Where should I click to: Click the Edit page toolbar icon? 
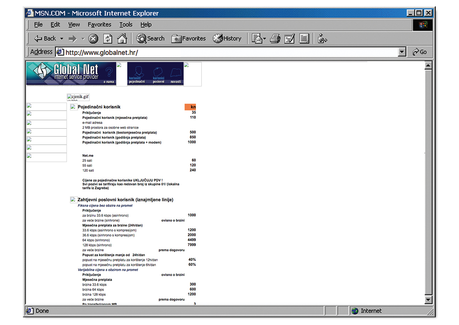click(289, 39)
